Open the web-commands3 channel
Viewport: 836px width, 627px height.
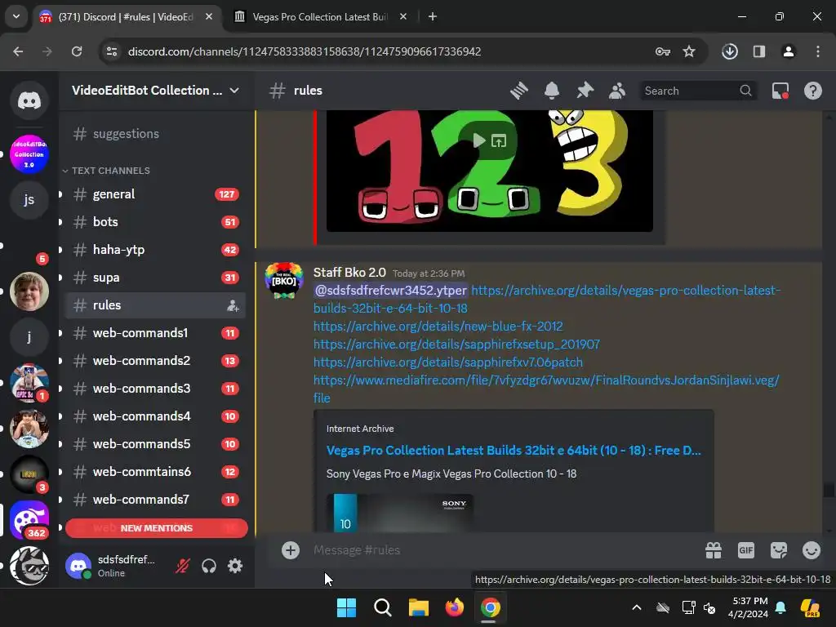click(x=154, y=388)
